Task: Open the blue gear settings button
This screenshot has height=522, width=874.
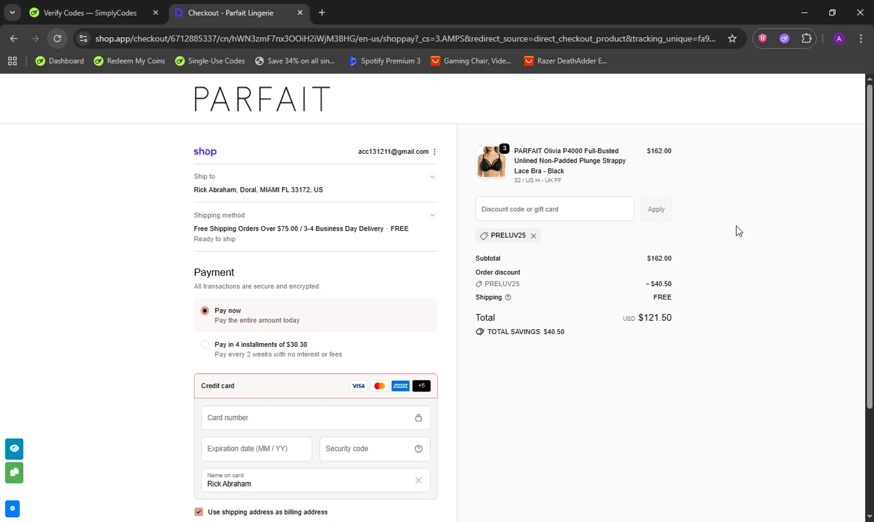Action: point(13,509)
